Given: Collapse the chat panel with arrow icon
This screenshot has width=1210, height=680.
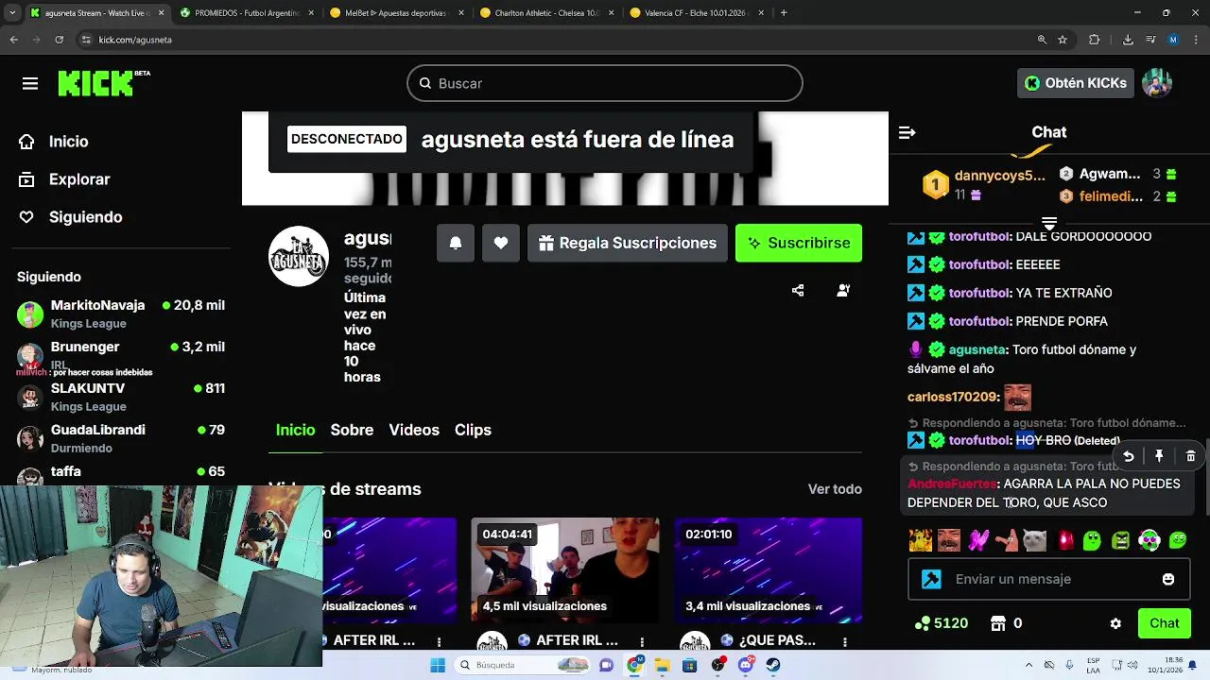Looking at the screenshot, I should (x=907, y=133).
